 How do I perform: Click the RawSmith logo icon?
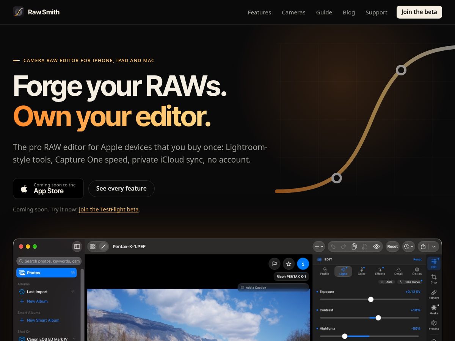(19, 12)
